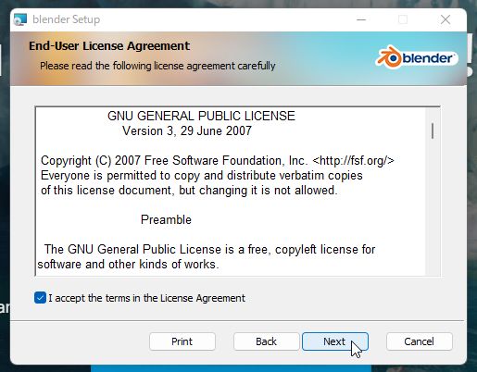Viewport: 477px width, 372px height.
Task: Uncheck the blue license acceptance checkbox
Action: click(40, 298)
